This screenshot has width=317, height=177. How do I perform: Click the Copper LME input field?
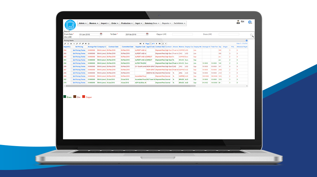(182, 34)
